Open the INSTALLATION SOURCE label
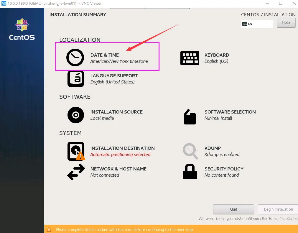The image size is (298, 233). click(116, 112)
